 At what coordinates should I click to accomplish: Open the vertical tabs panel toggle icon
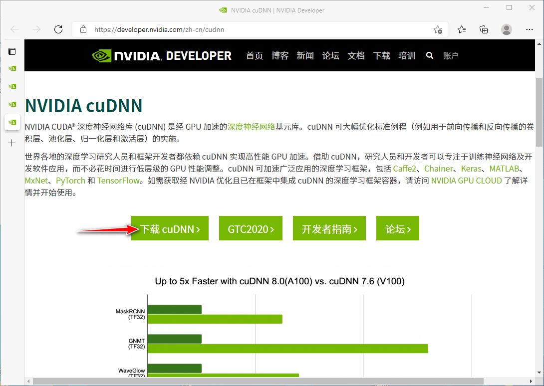click(x=12, y=51)
